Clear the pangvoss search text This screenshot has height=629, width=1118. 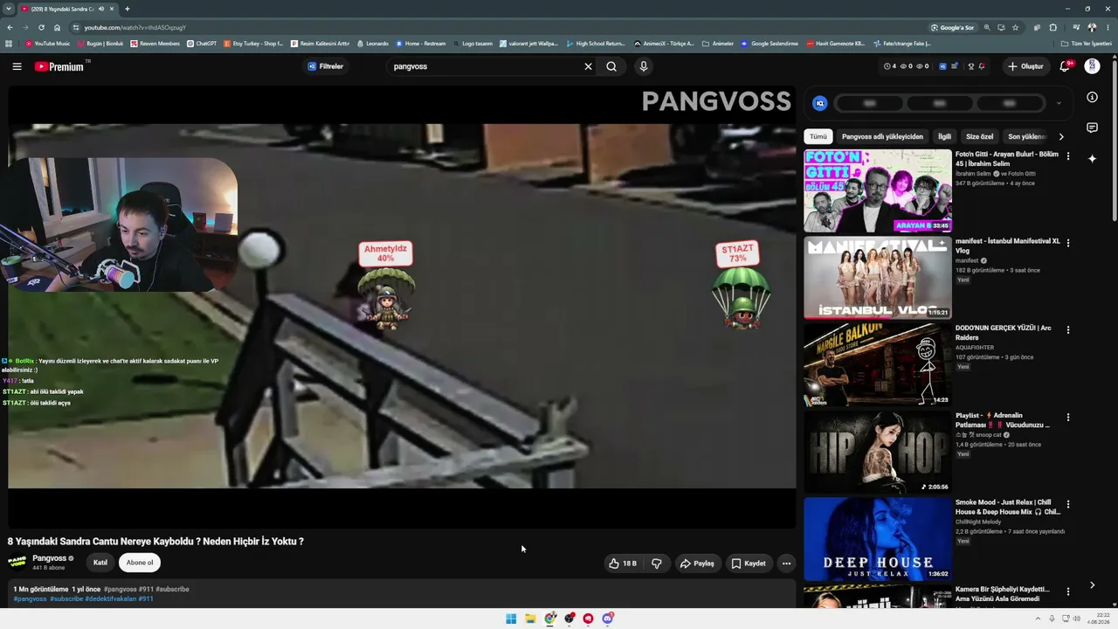click(x=588, y=66)
